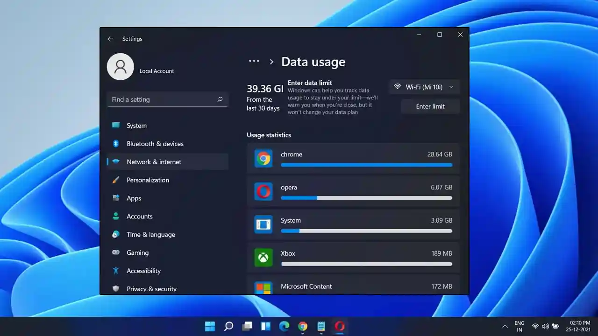Click the Personalization paintbrush icon

(116, 180)
